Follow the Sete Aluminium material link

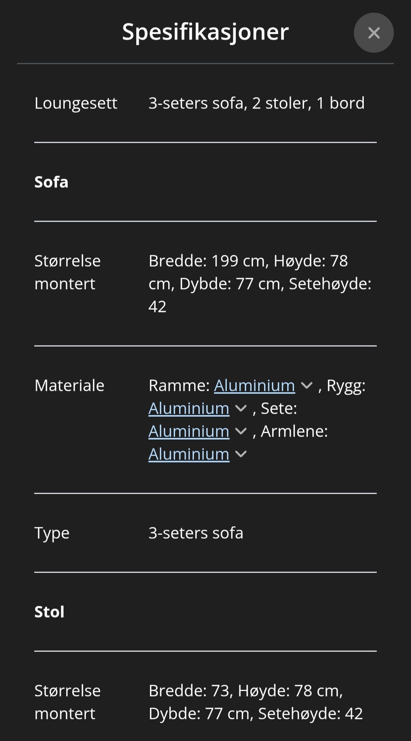[x=189, y=431]
